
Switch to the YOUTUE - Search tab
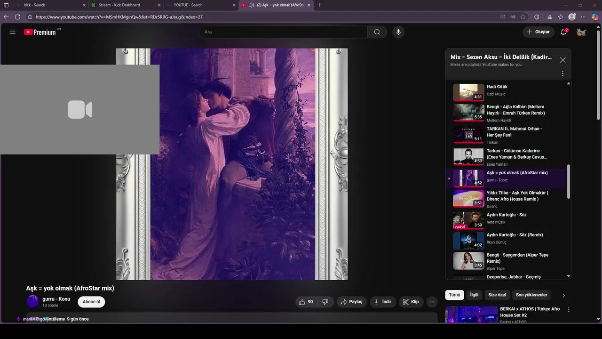(201, 5)
